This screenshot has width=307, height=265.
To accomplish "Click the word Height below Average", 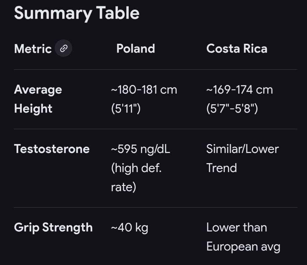I will click(33, 109).
